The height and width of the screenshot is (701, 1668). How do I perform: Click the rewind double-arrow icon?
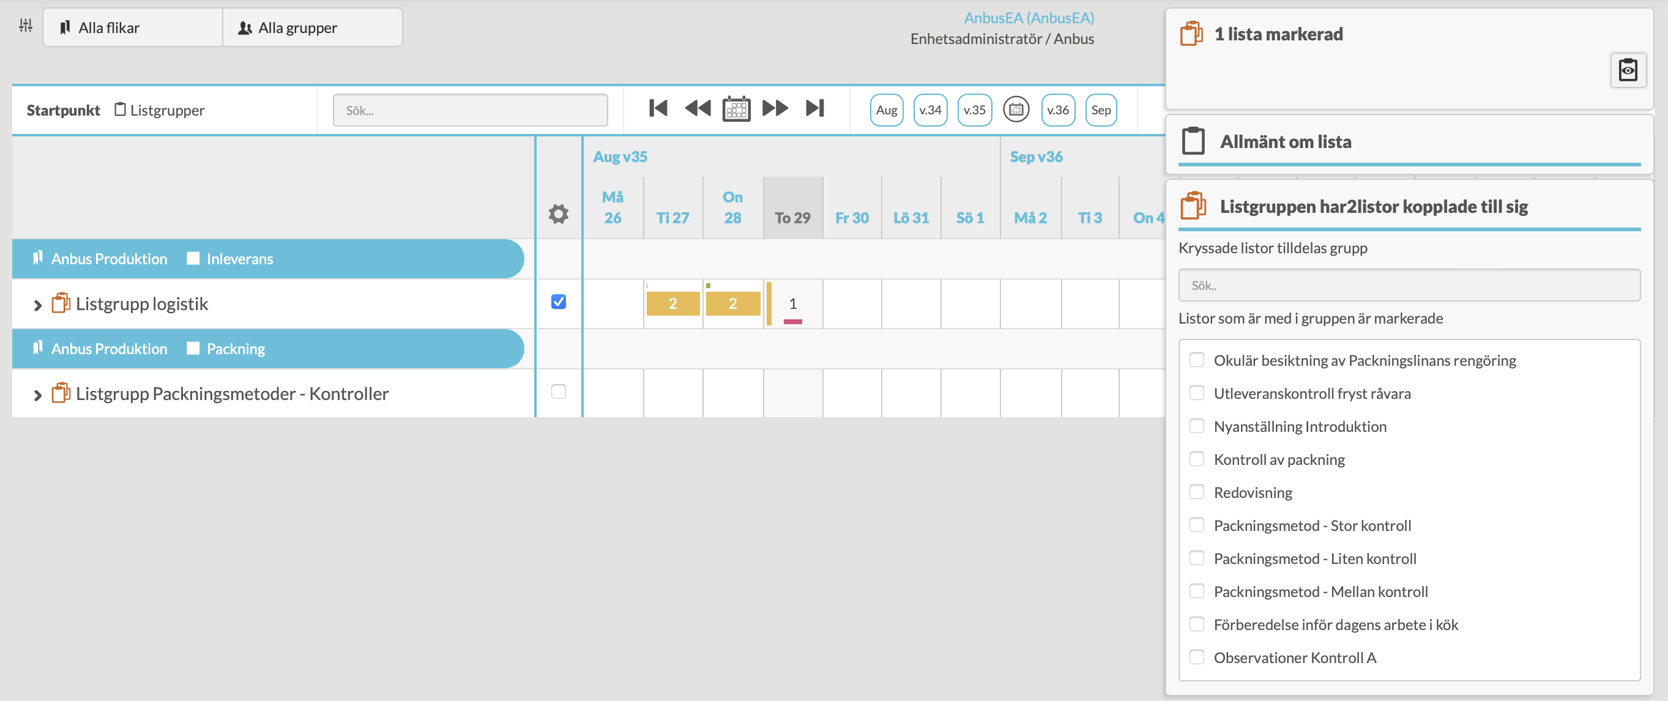tap(698, 108)
